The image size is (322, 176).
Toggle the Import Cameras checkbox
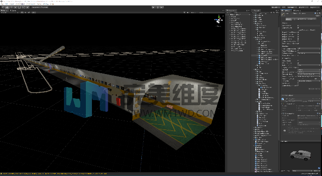click(x=298, y=37)
